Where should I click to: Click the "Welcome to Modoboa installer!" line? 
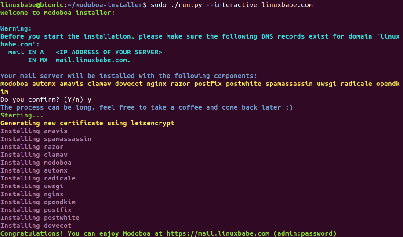point(58,13)
